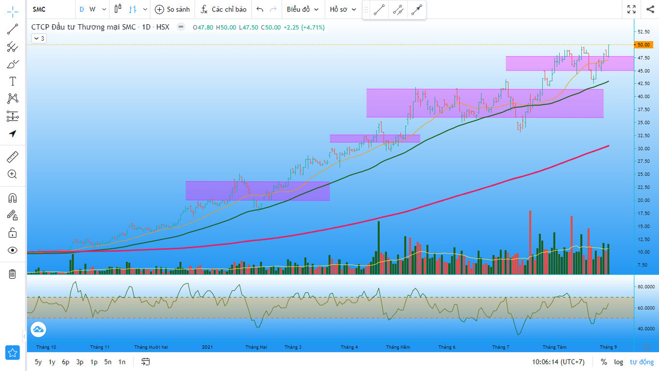Click the trash icon to remove drawings
The height and width of the screenshot is (371, 659).
coord(12,274)
